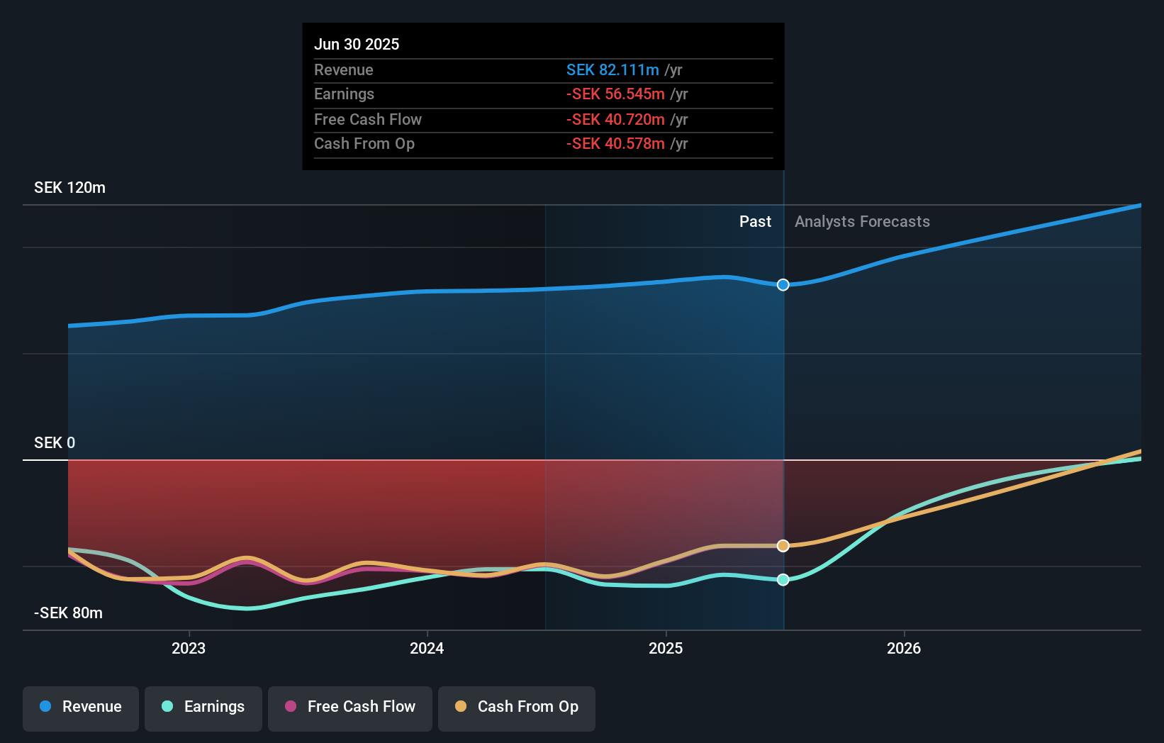Click the -SEK 56.545m earnings value
The height and width of the screenshot is (743, 1164).
click(615, 94)
